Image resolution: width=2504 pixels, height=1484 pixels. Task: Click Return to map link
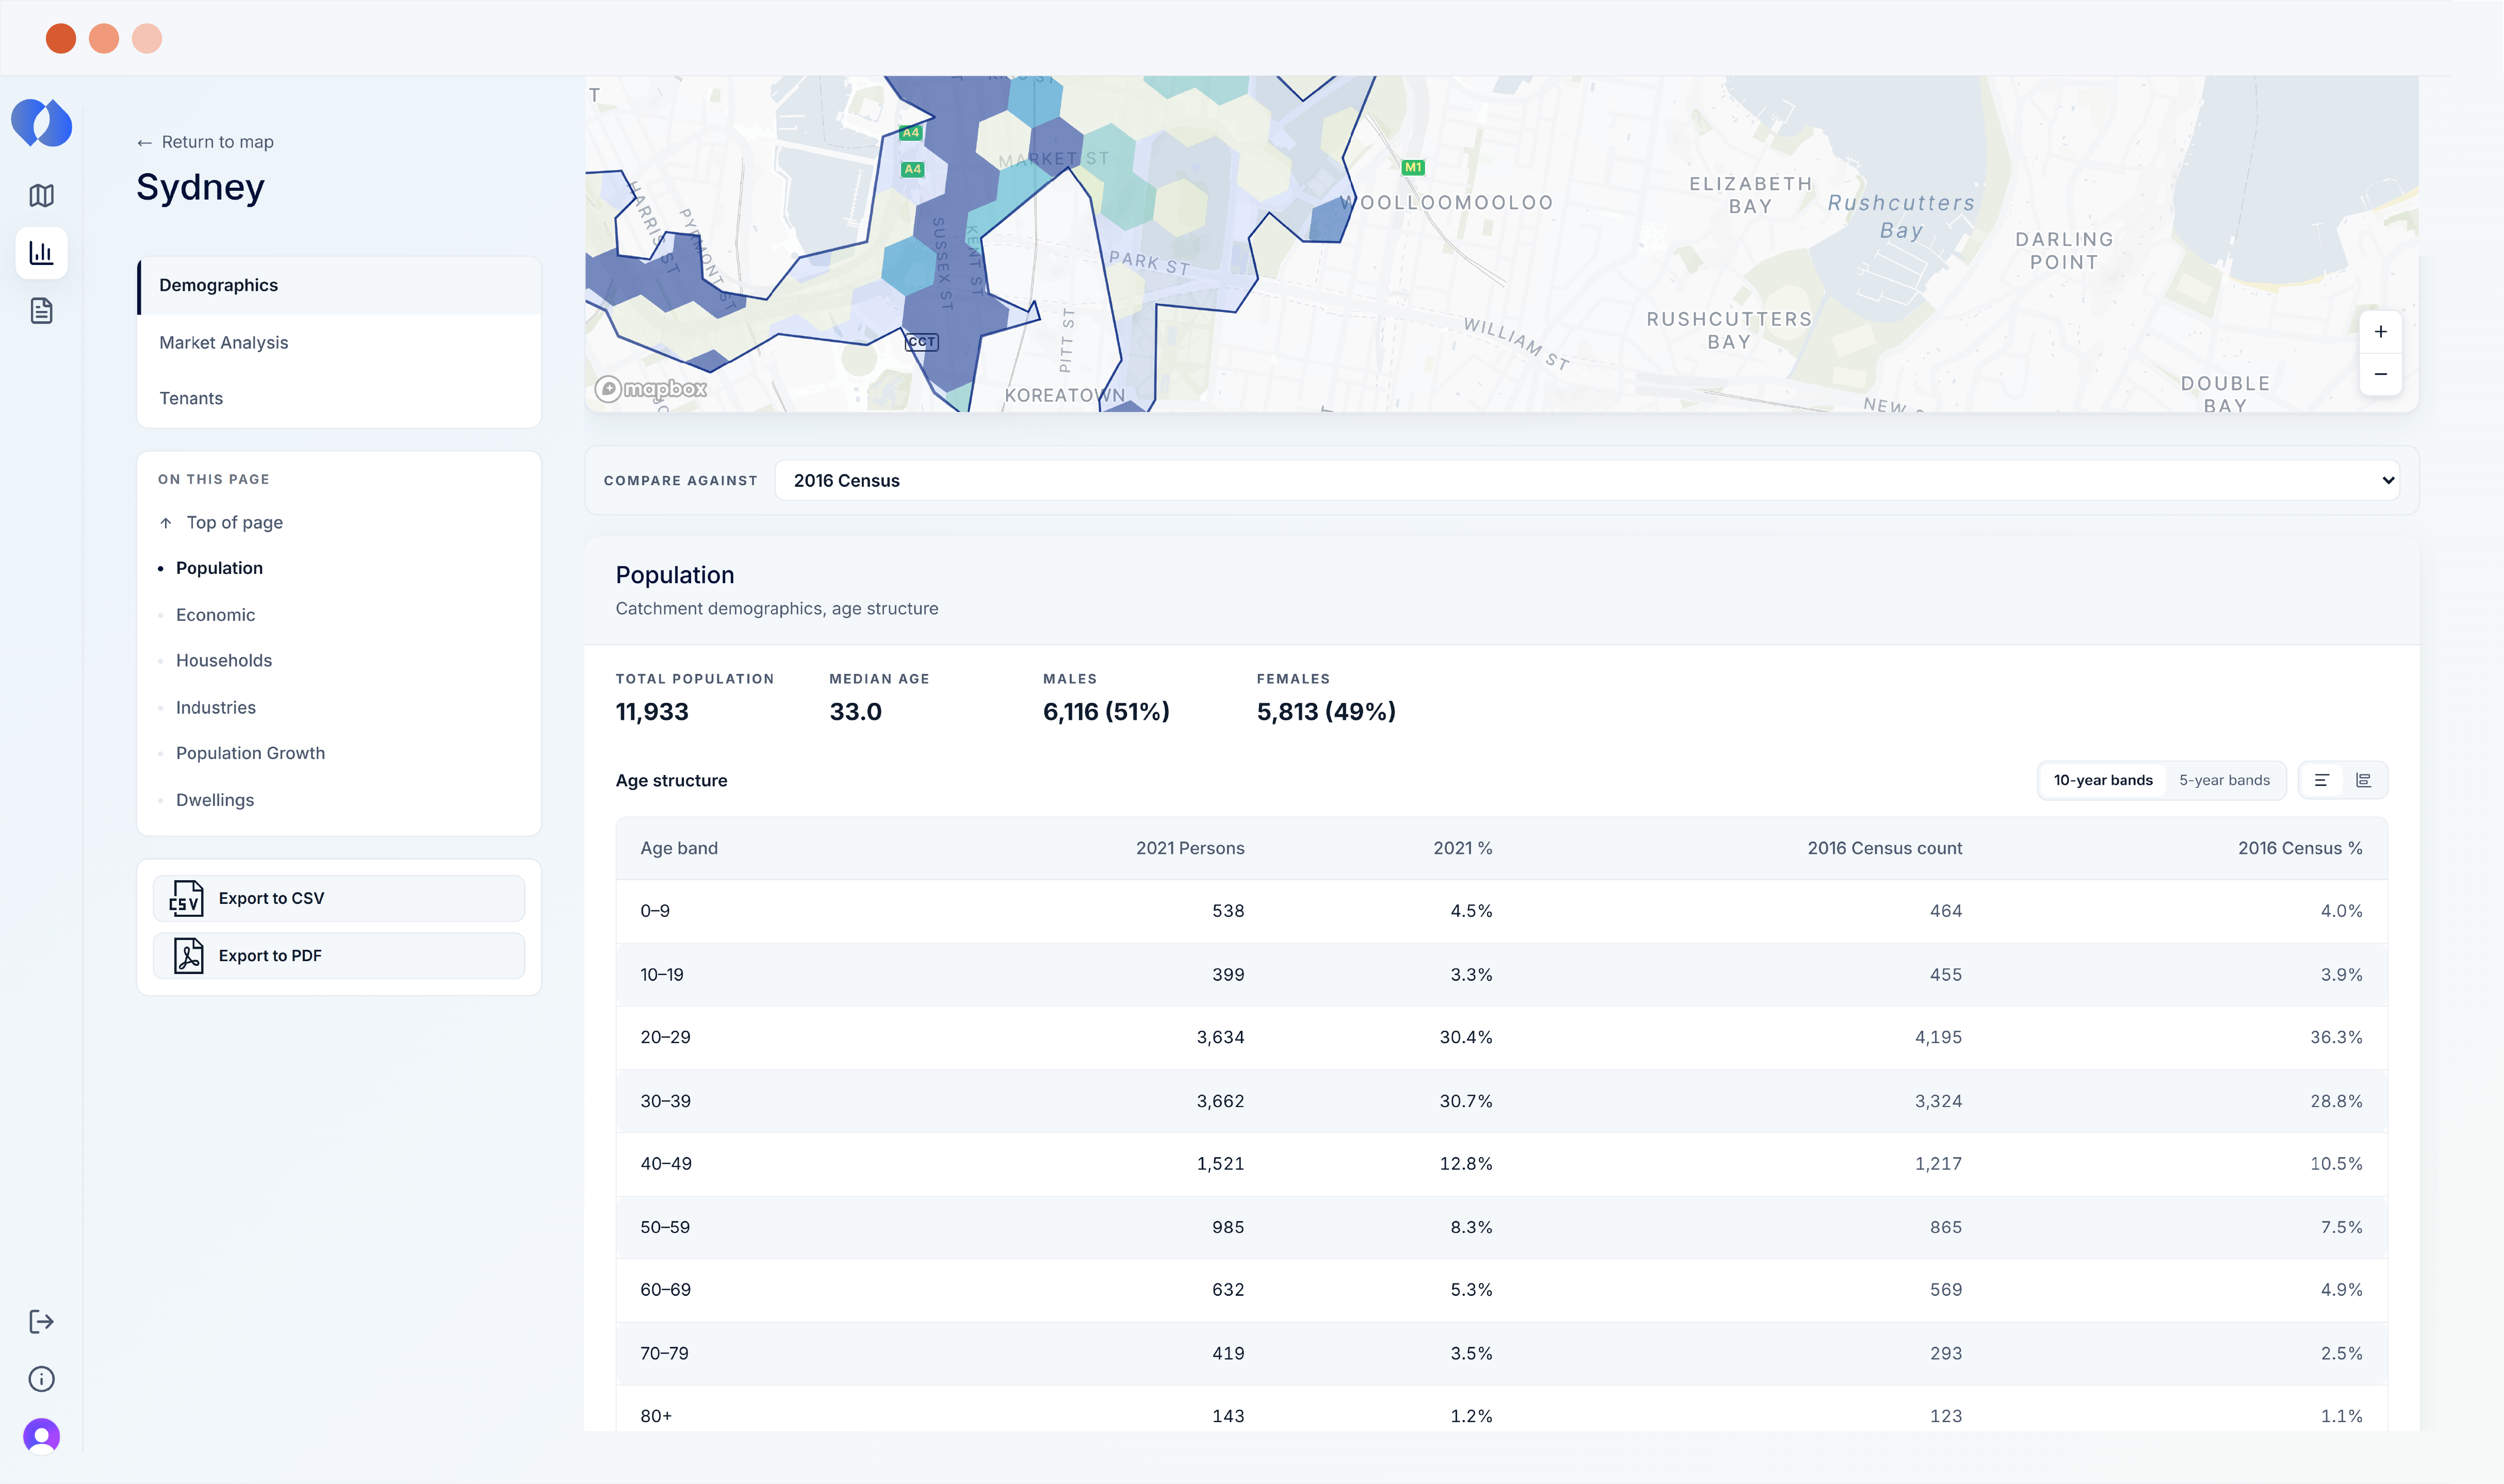[205, 142]
